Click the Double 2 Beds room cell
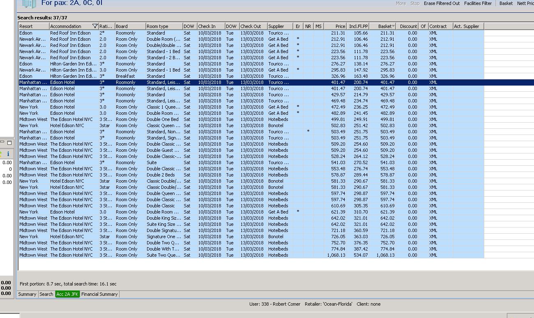This screenshot has width=534, height=318. pos(164,175)
